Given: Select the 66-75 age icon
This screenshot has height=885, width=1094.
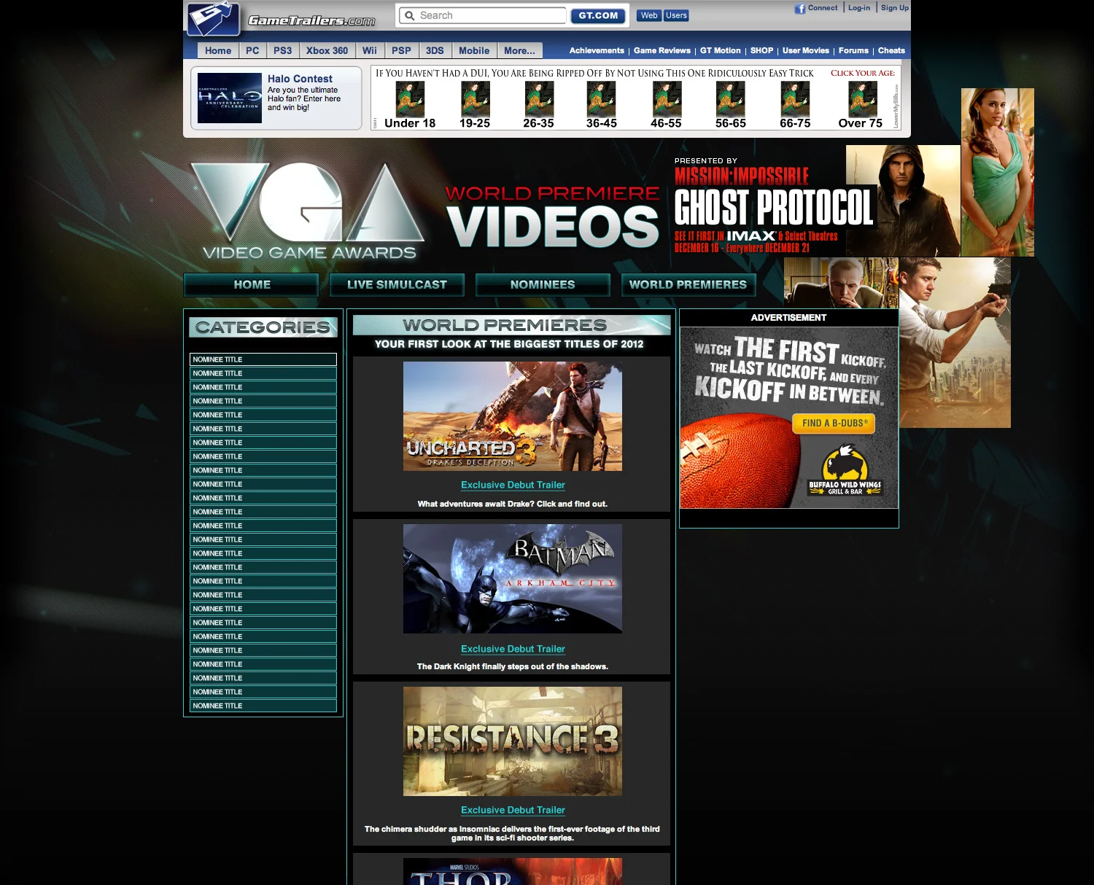Looking at the screenshot, I should click(795, 99).
